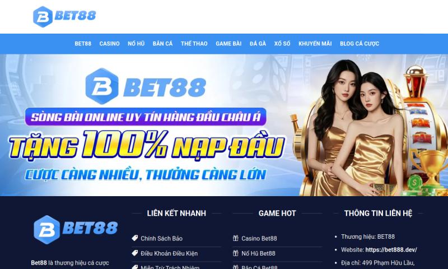Click the BET88 logo in the footer
The width and height of the screenshot is (448, 269).
pyautogui.click(x=76, y=229)
